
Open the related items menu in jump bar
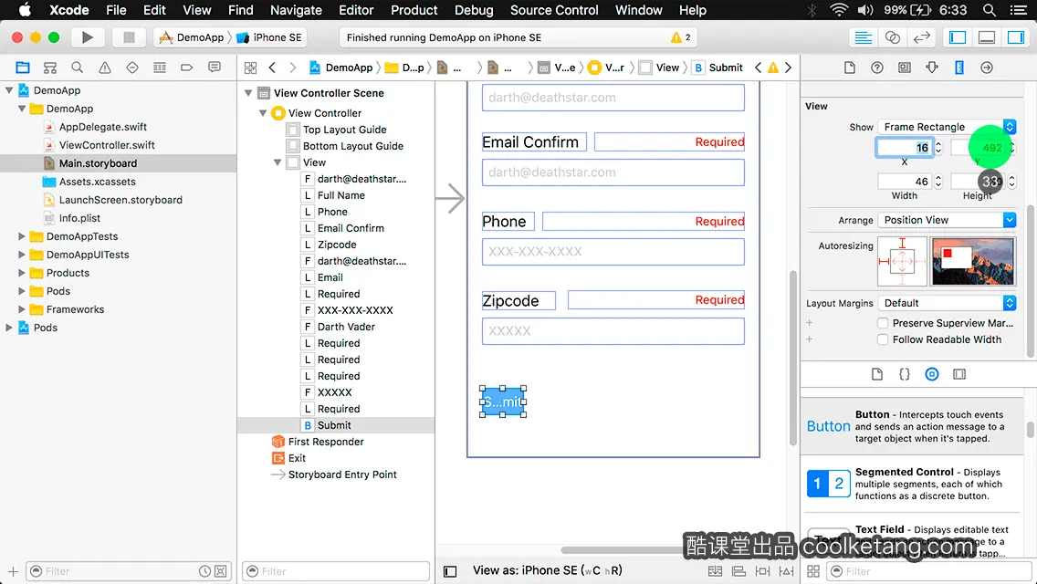[251, 68]
